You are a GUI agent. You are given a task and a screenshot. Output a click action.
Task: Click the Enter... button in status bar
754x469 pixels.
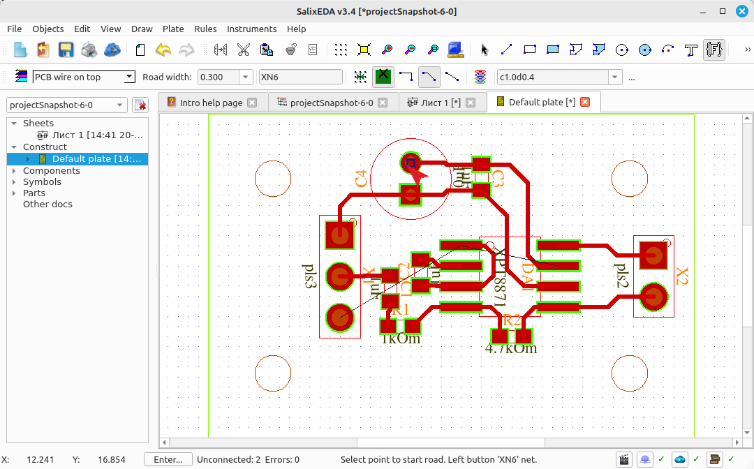(168, 459)
